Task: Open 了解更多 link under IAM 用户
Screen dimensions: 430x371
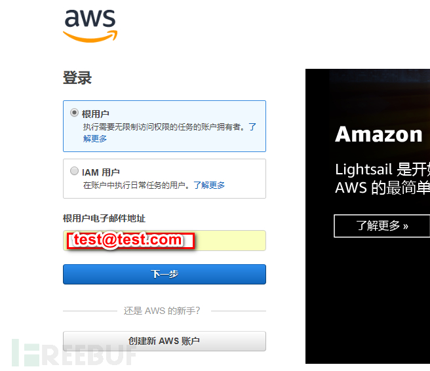Action: (x=209, y=185)
